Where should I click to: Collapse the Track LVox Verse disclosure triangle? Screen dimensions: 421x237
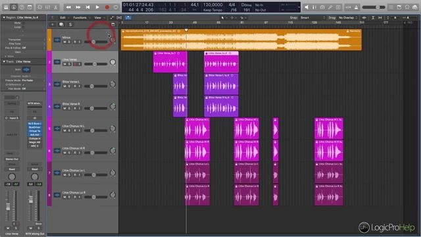pyautogui.click(x=4, y=61)
